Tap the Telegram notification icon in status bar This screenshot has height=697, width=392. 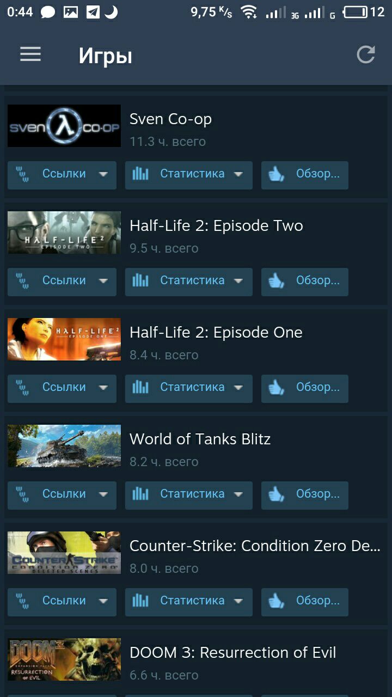pyautogui.click(x=93, y=12)
